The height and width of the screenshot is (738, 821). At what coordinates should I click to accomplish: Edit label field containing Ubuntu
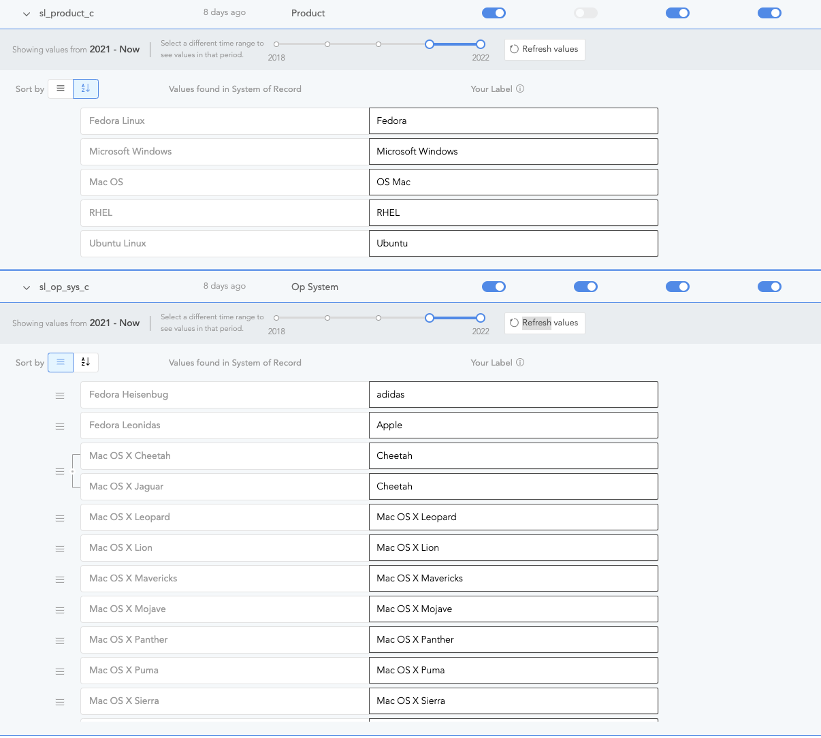[x=513, y=243]
